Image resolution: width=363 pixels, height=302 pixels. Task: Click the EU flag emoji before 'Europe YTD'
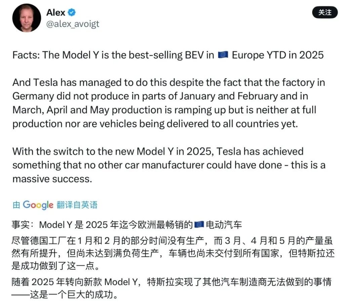tap(223, 55)
